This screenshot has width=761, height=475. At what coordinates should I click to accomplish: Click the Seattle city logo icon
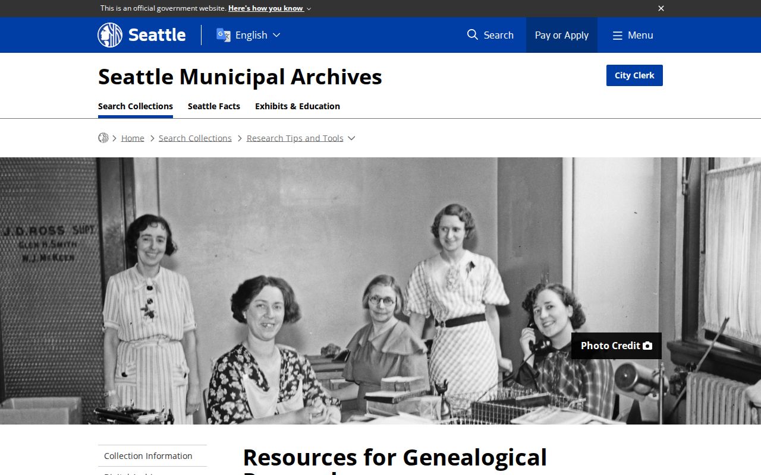(110, 35)
